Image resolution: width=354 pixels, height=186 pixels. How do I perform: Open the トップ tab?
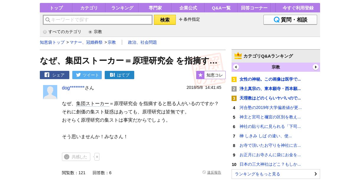coord(56,8)
